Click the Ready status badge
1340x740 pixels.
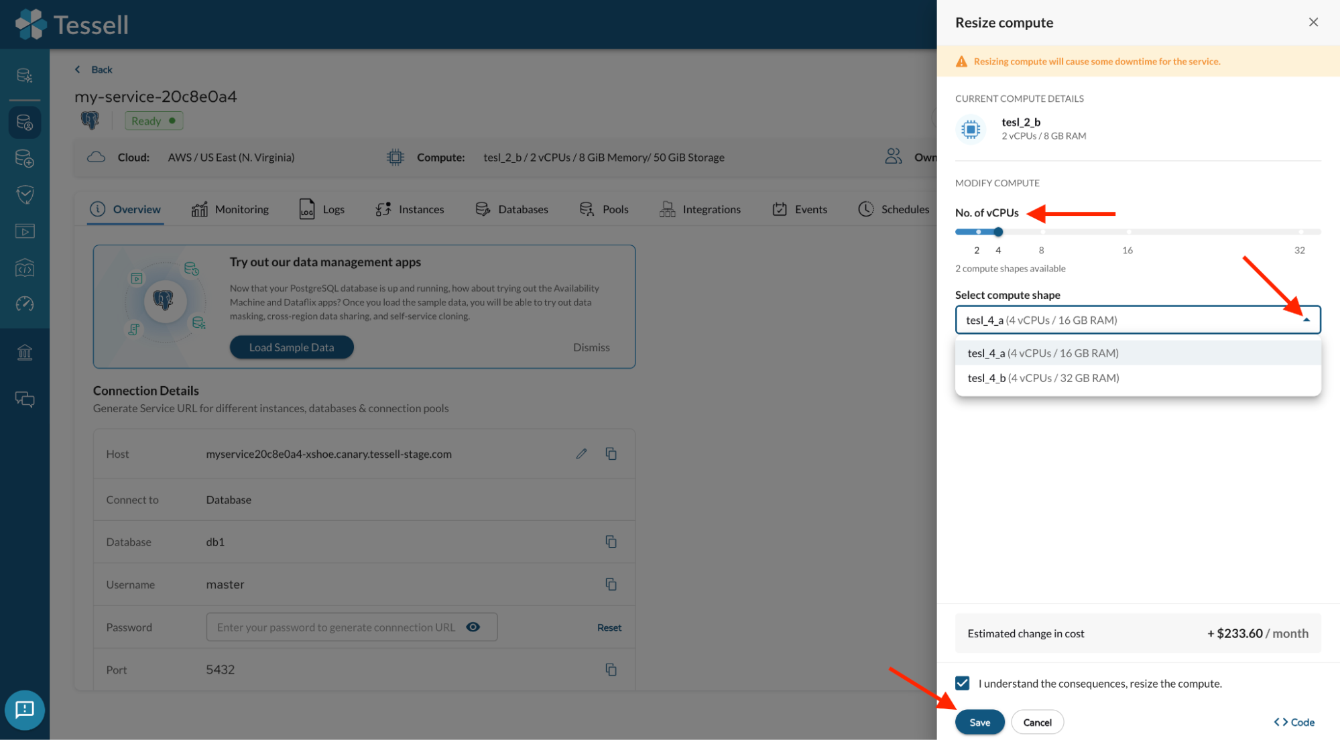click(x=154, y=121)
